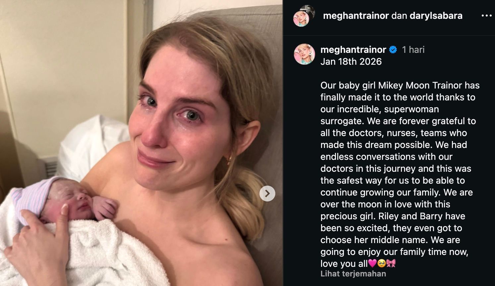Click the "1 hari" timestamp
Viewport: 495px width, 286px height.
[x=413, y=50]
